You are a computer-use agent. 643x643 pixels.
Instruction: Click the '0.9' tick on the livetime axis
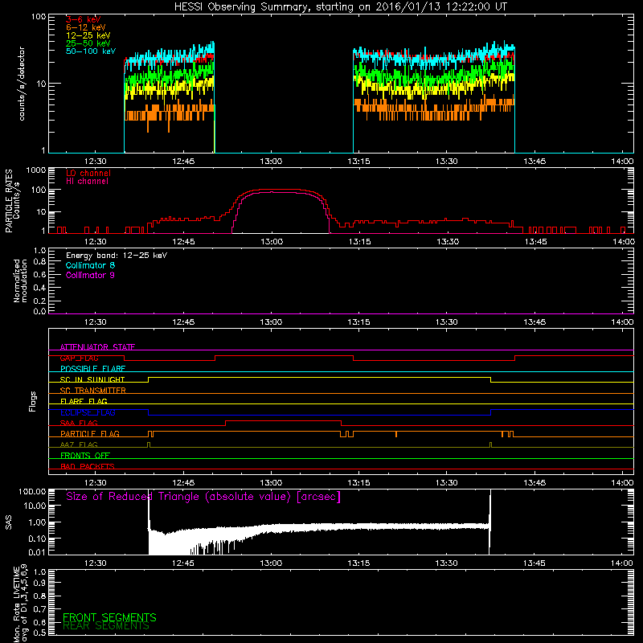coord(39,584)
